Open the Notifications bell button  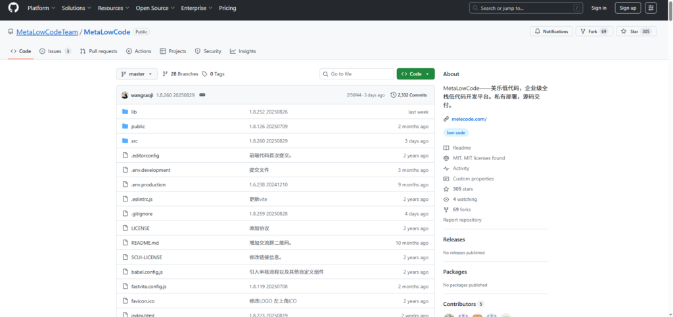coord(551,32)
